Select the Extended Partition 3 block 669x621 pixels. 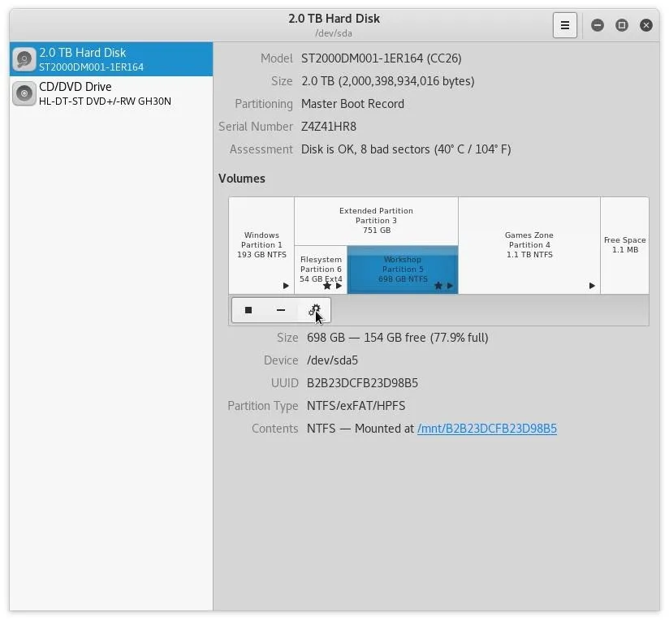click(x=376, y=220)
